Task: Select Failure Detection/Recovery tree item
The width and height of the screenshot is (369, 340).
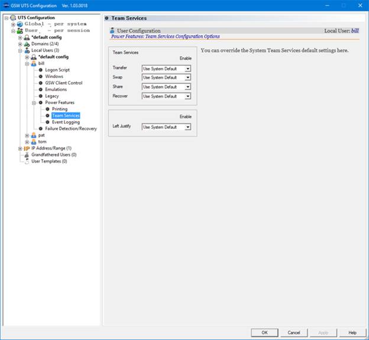Action: tap(70, 128)
